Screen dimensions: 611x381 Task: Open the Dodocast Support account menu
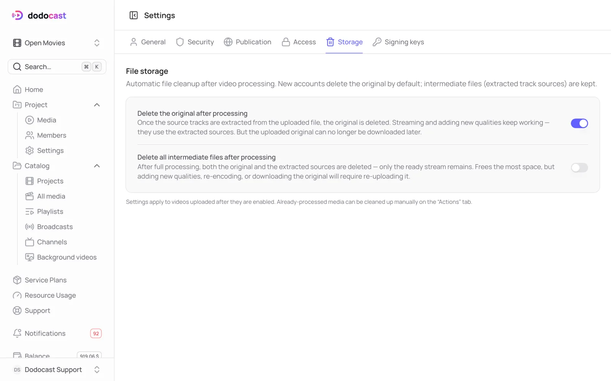57,370
